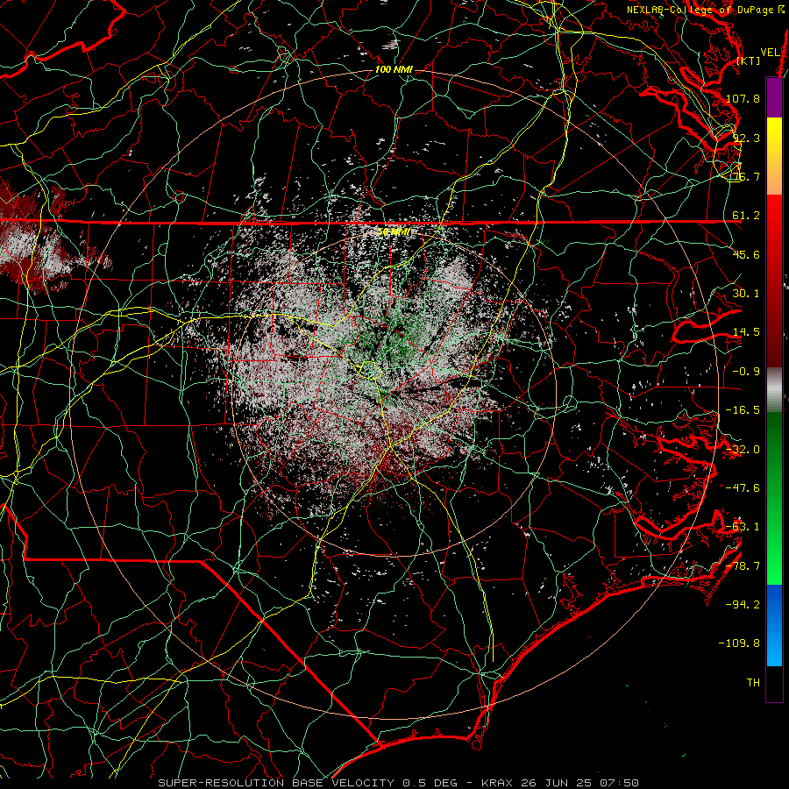This screenshot has height=789, width=789.
Task: Pick the gray near-zero segment of color bar
Action: (x=774, y=390)
